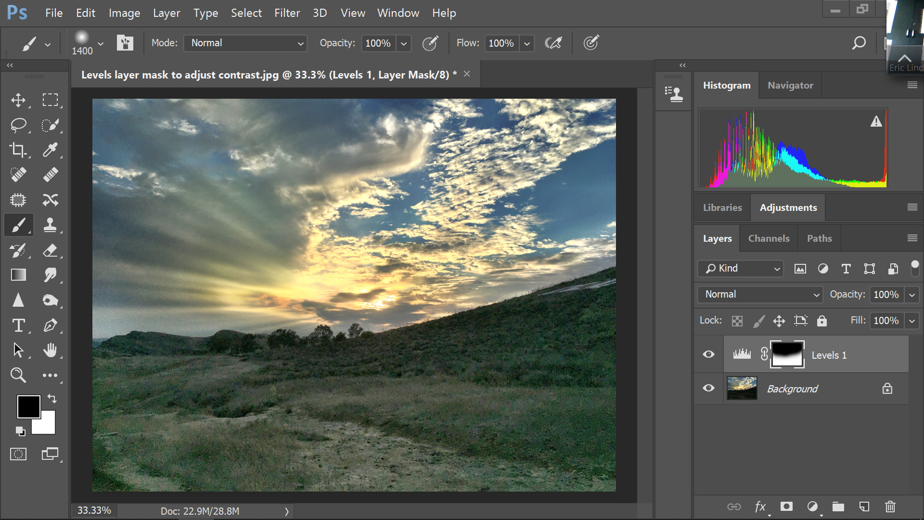The width and height of the screenshot is (924, 520).
Task: Expand the brush Opacity slider dropdown
Action: pyautogui.click(x=404, y=43)
